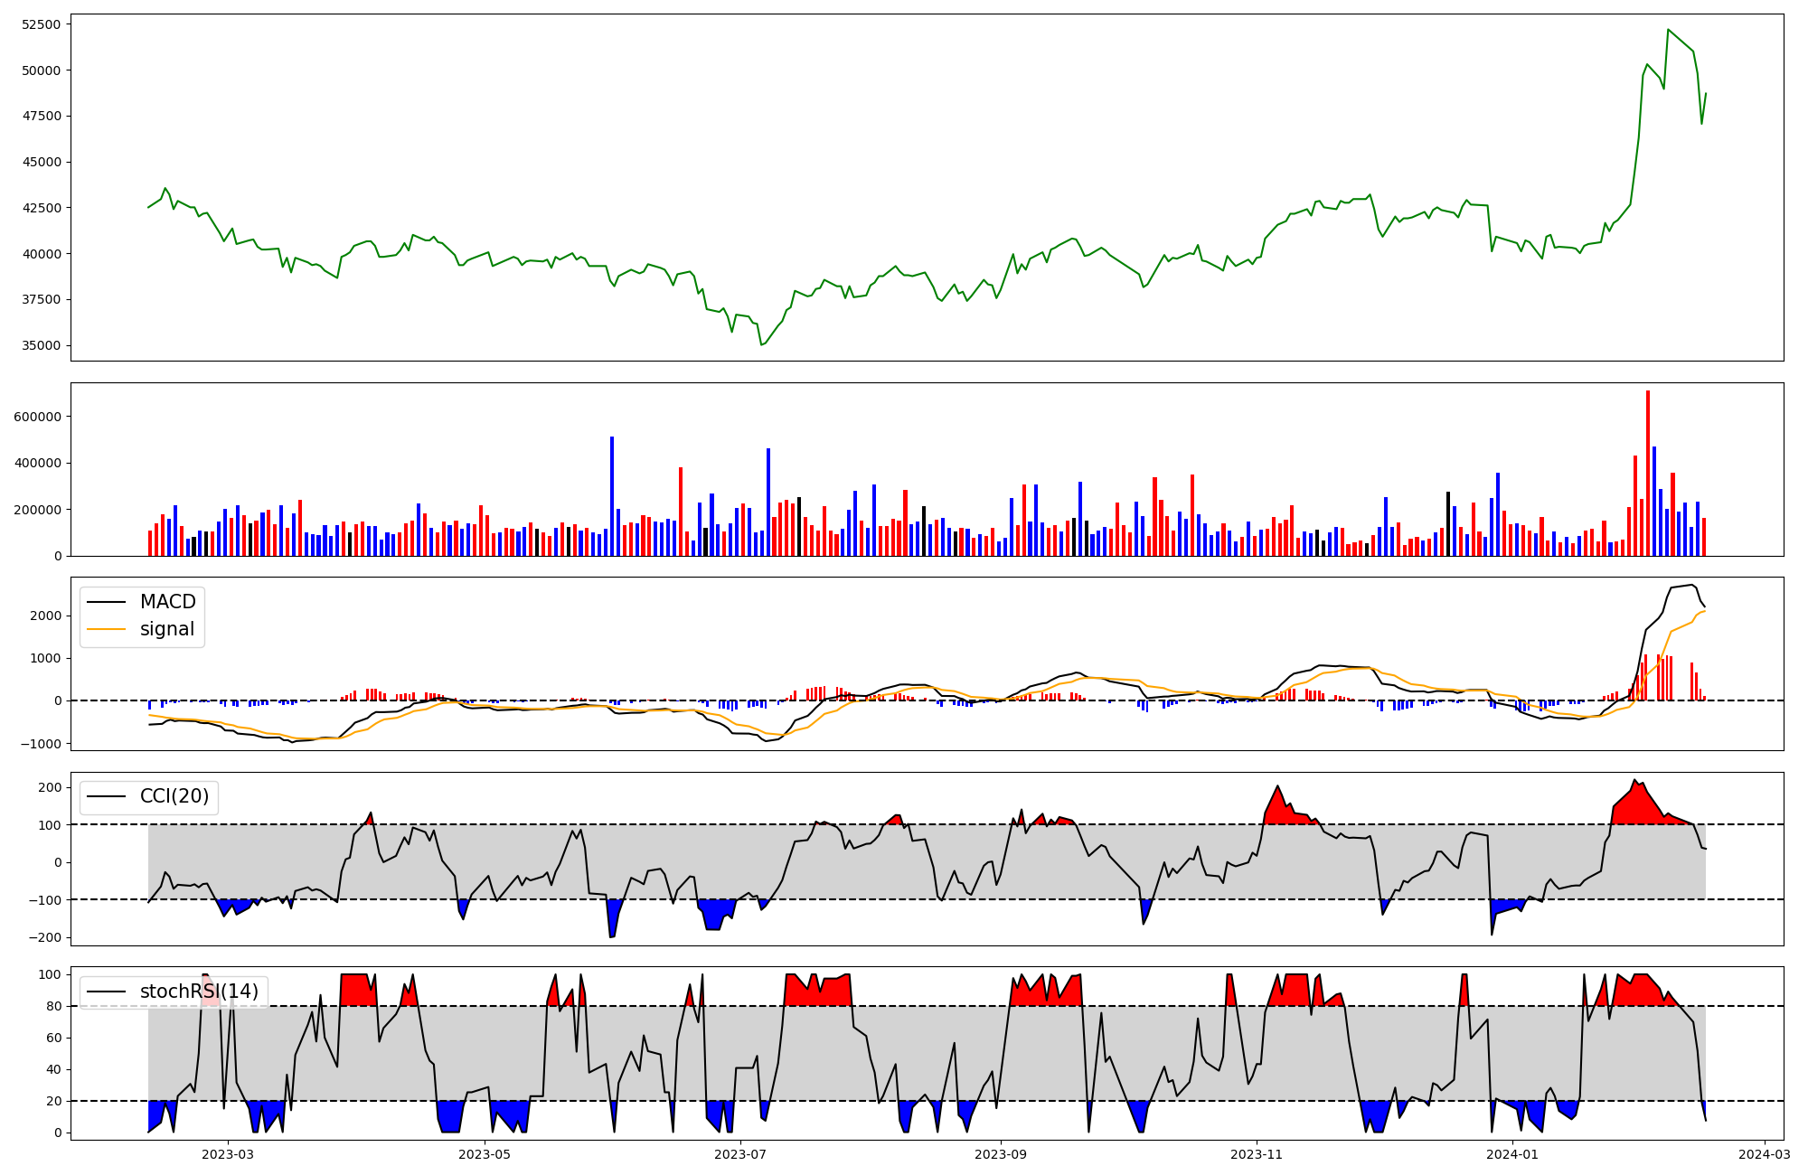Click the −200 tick on CCI axis
The image size is (1808, 1175).
[44, 937]
